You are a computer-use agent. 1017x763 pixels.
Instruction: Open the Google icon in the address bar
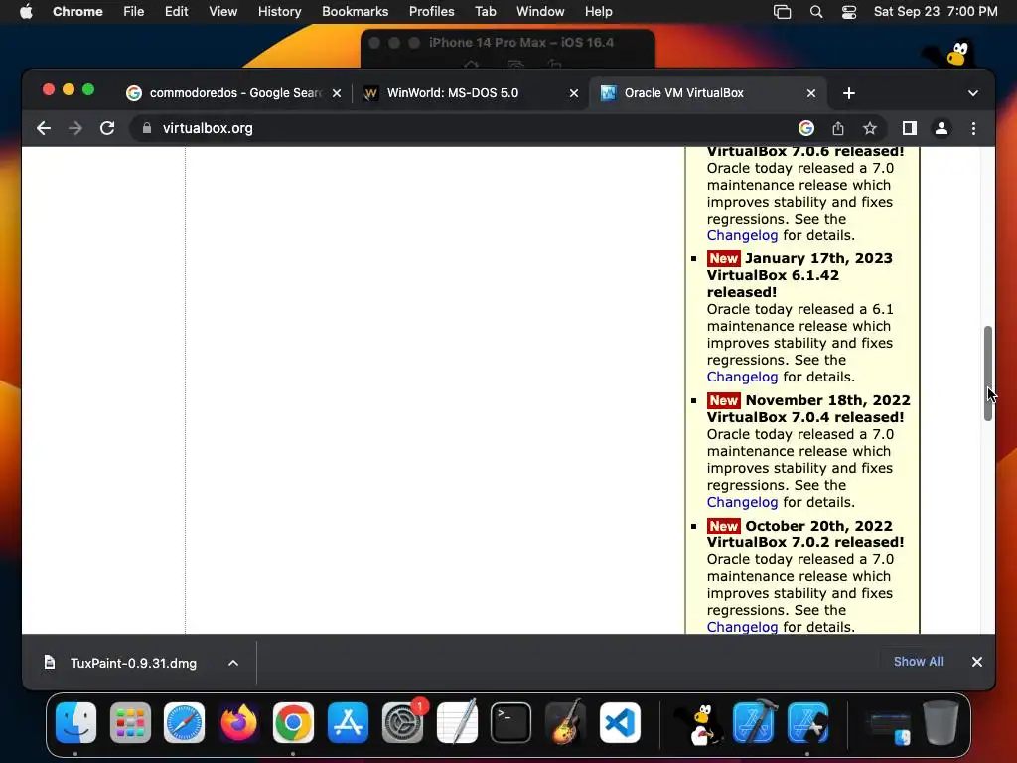point(806,128)
